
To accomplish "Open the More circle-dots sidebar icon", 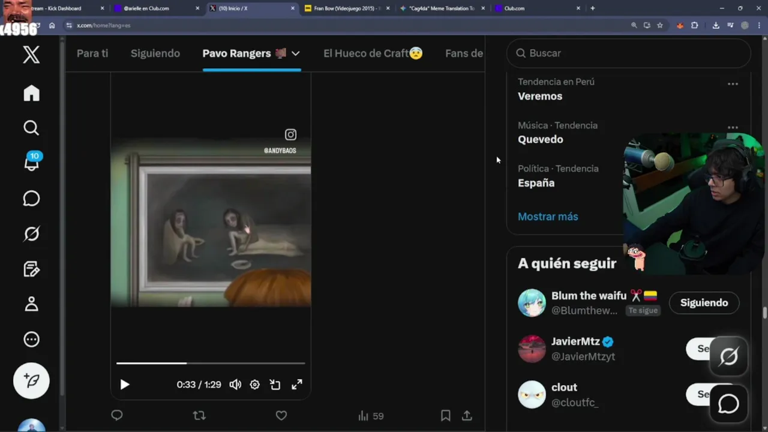I will click(x=31, y=340).
